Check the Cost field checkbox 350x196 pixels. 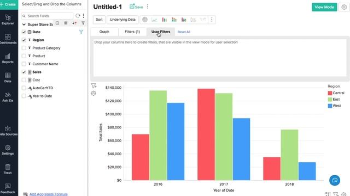coord(24,80)
